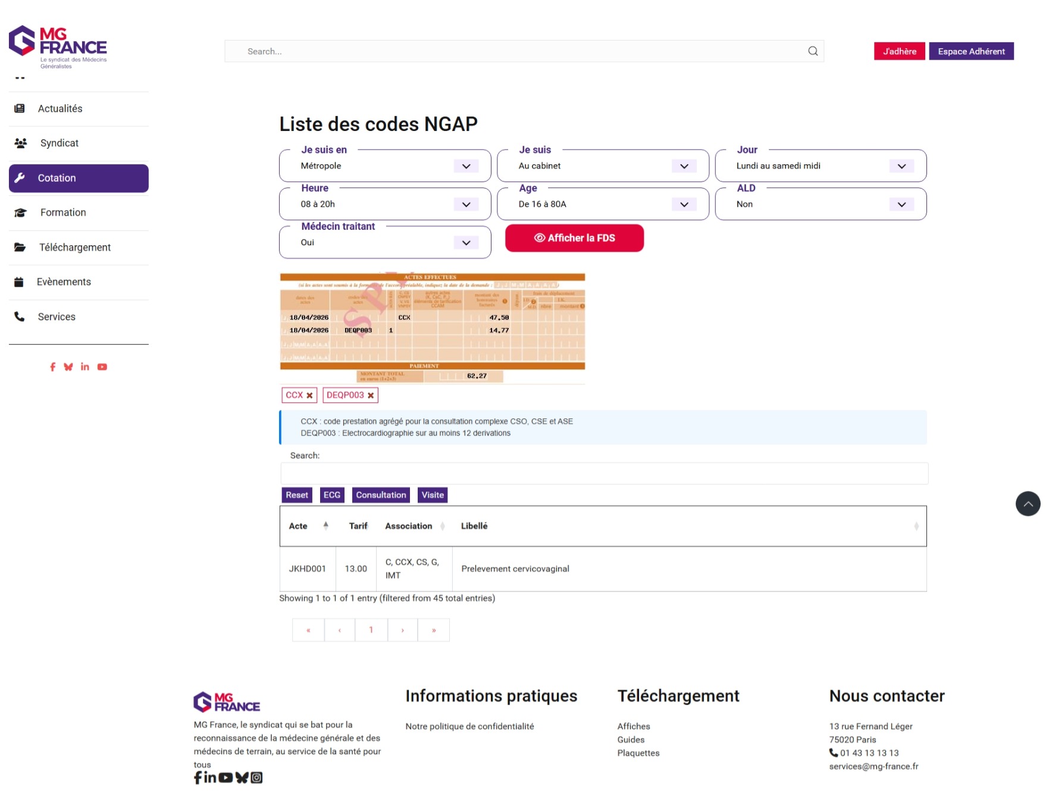
Task: Open the footer Instagram icon
Action: (x=256, y=777)
